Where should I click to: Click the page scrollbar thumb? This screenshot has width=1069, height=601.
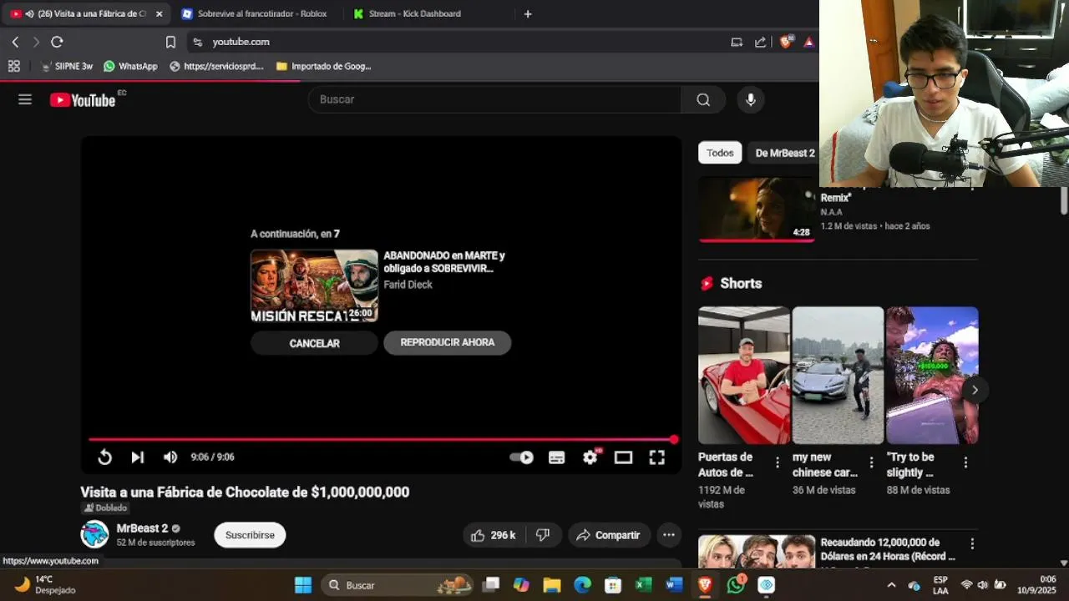pos(1064,201)
